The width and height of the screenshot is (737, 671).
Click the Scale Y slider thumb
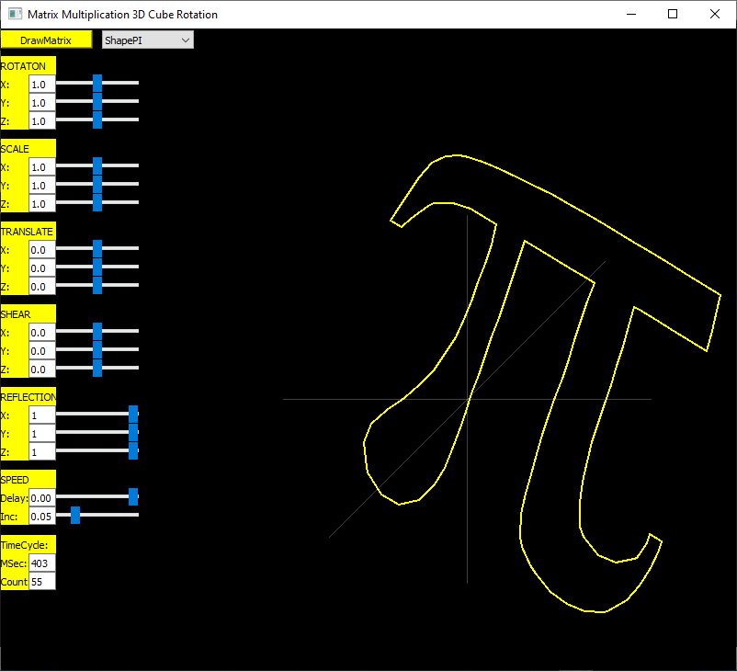click(97, 185)
